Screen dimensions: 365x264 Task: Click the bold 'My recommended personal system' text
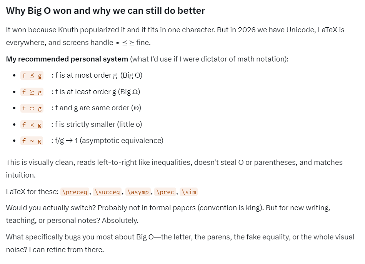click(67, 59)
